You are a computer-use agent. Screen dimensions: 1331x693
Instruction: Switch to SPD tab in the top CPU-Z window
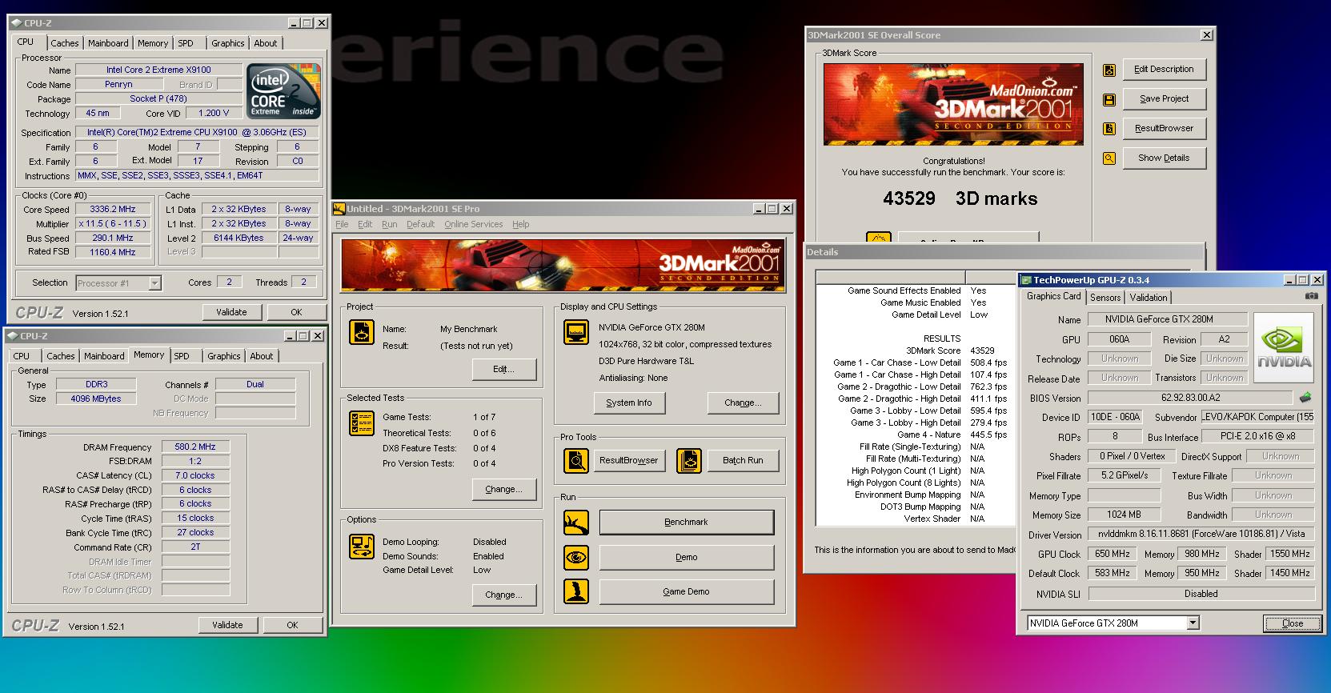click(186, 43)
